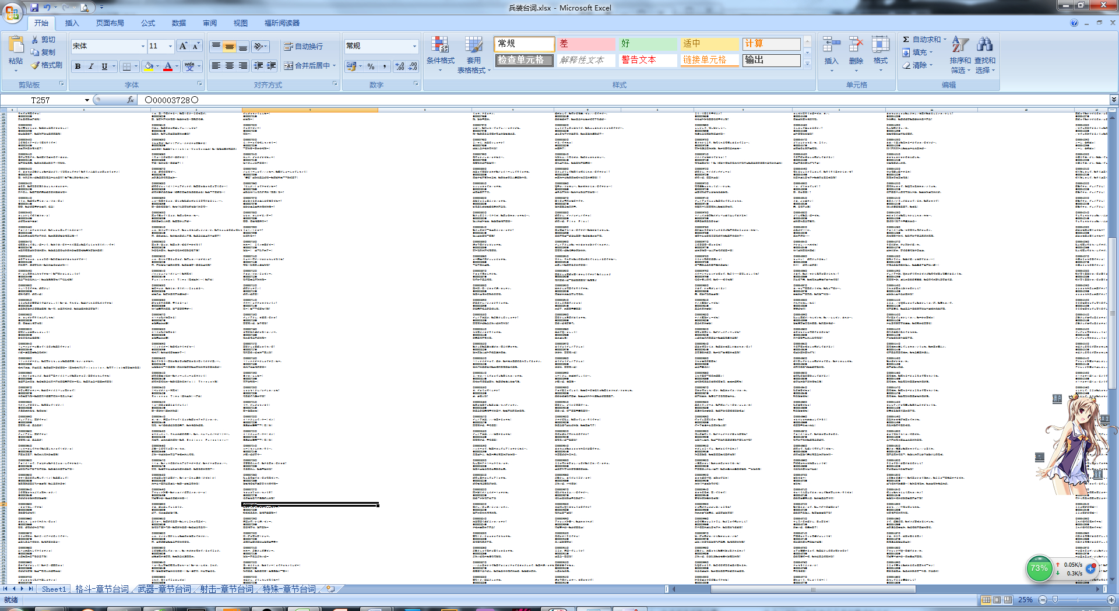Copy selection using 复制
The image size is (1119, 611).
(44, 52)
